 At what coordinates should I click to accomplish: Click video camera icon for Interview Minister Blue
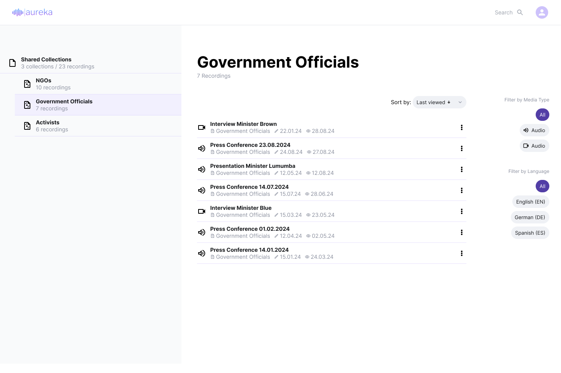click(202, 211)
